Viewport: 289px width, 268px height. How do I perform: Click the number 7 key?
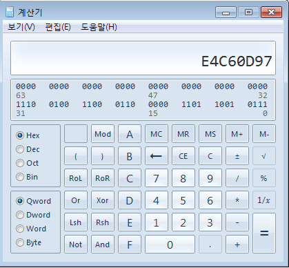(x=157, y=178)
